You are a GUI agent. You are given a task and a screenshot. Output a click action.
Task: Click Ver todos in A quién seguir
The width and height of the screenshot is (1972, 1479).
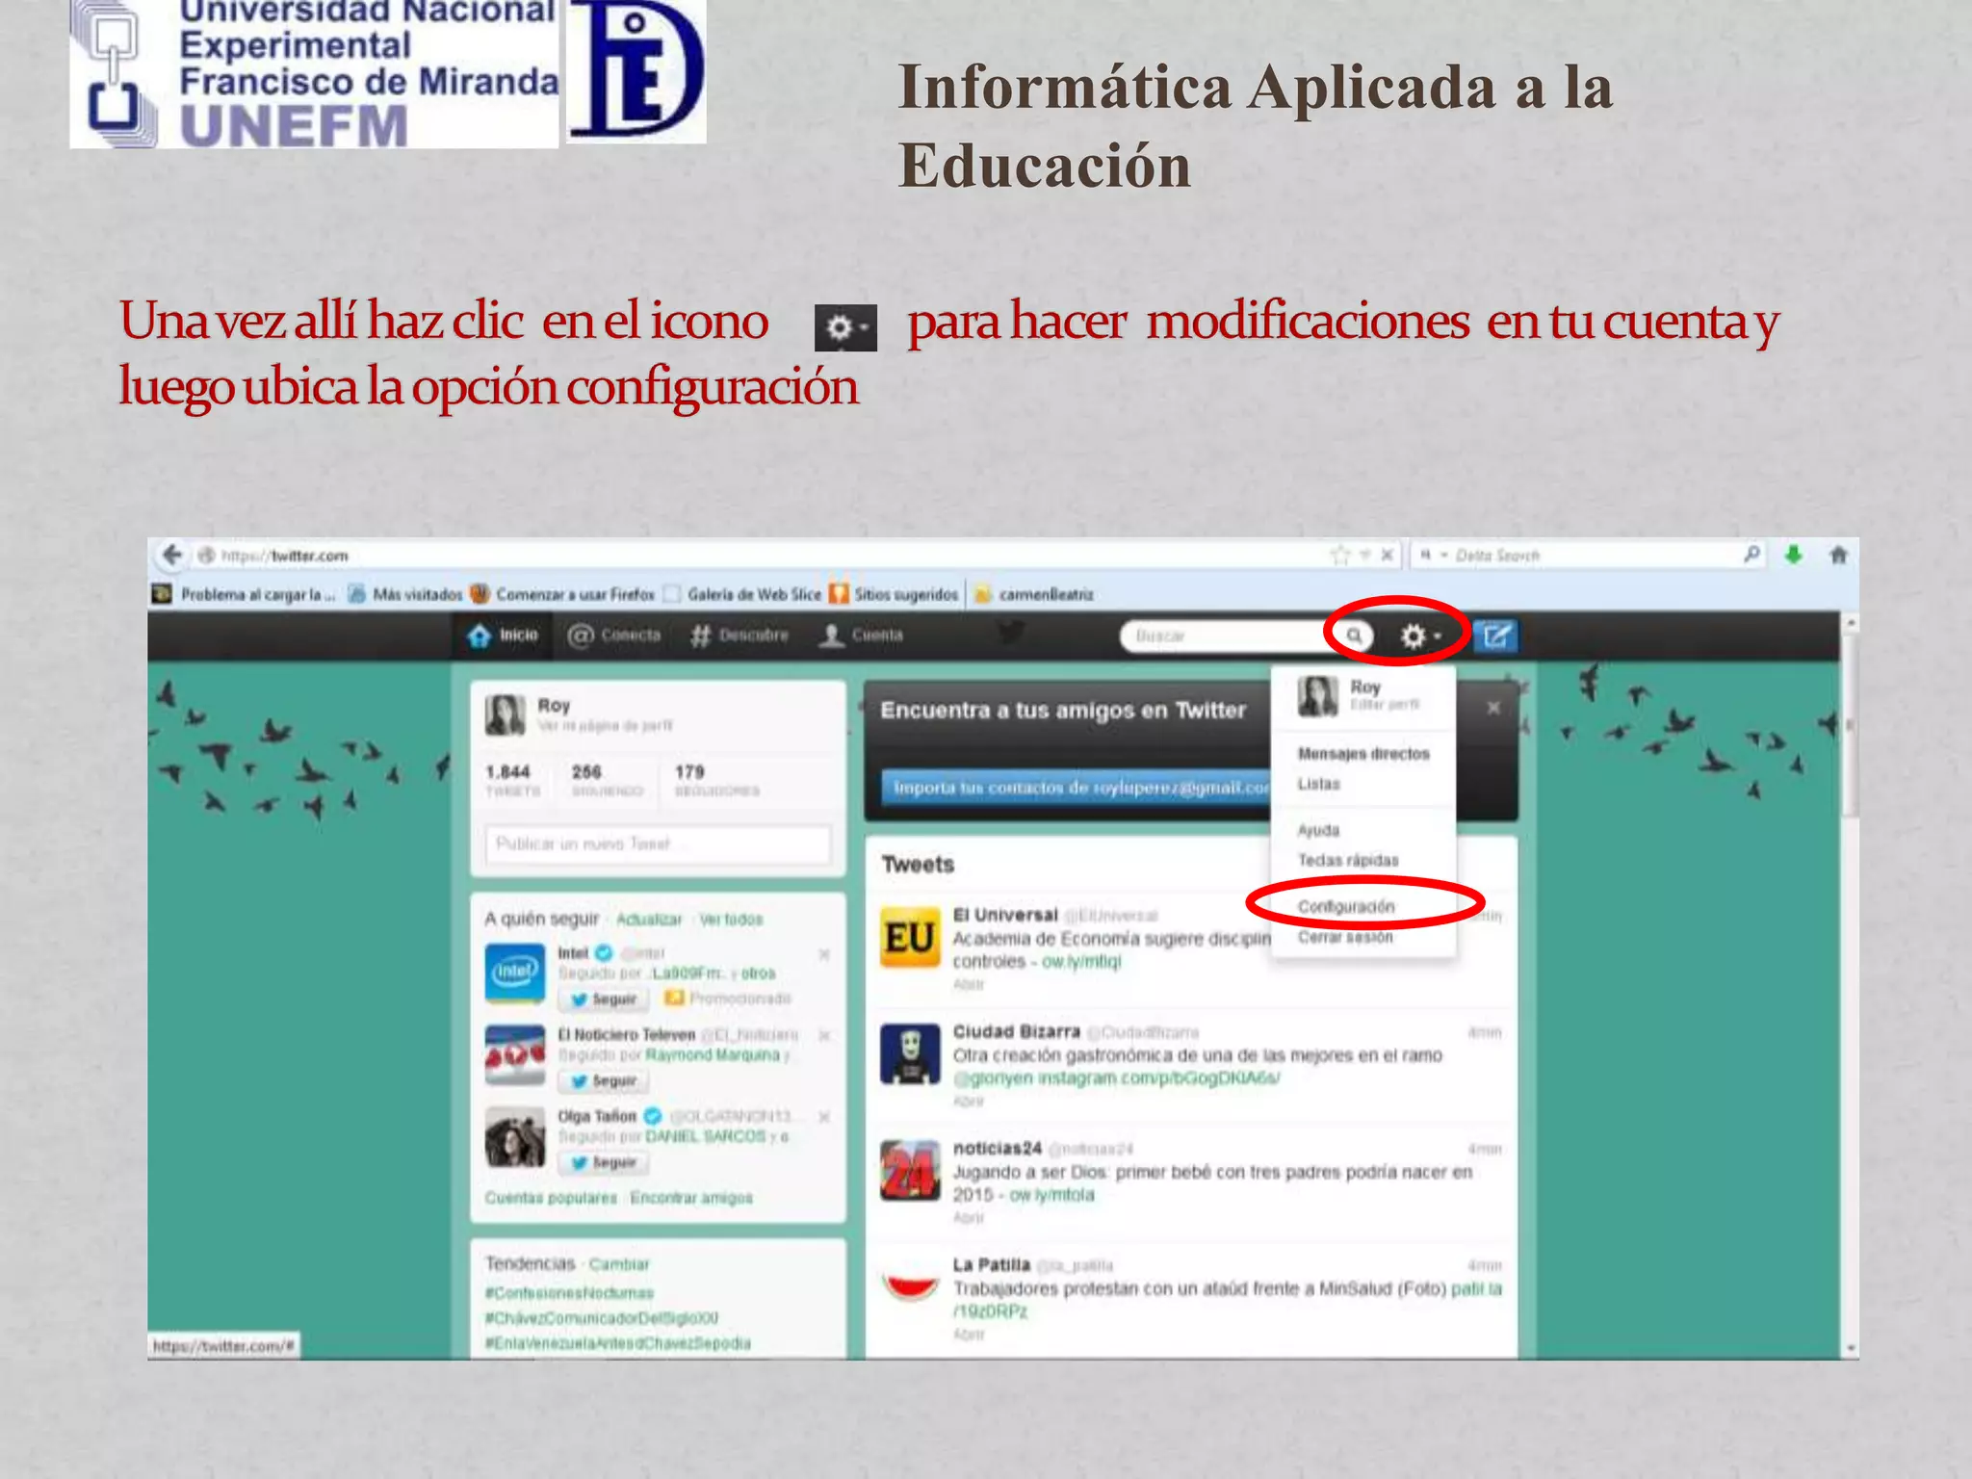[731, 920]
